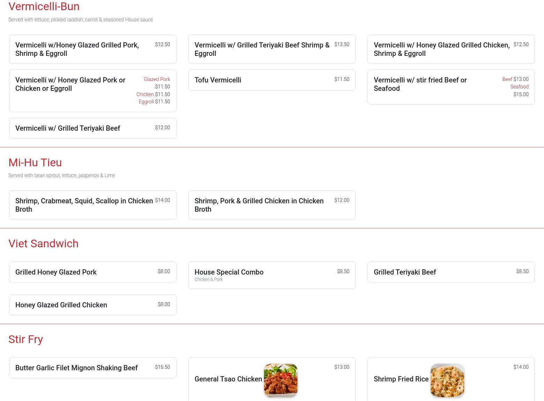Click the $13.50 price on Teriyaki Beef Shrimp

pos(342,44)
